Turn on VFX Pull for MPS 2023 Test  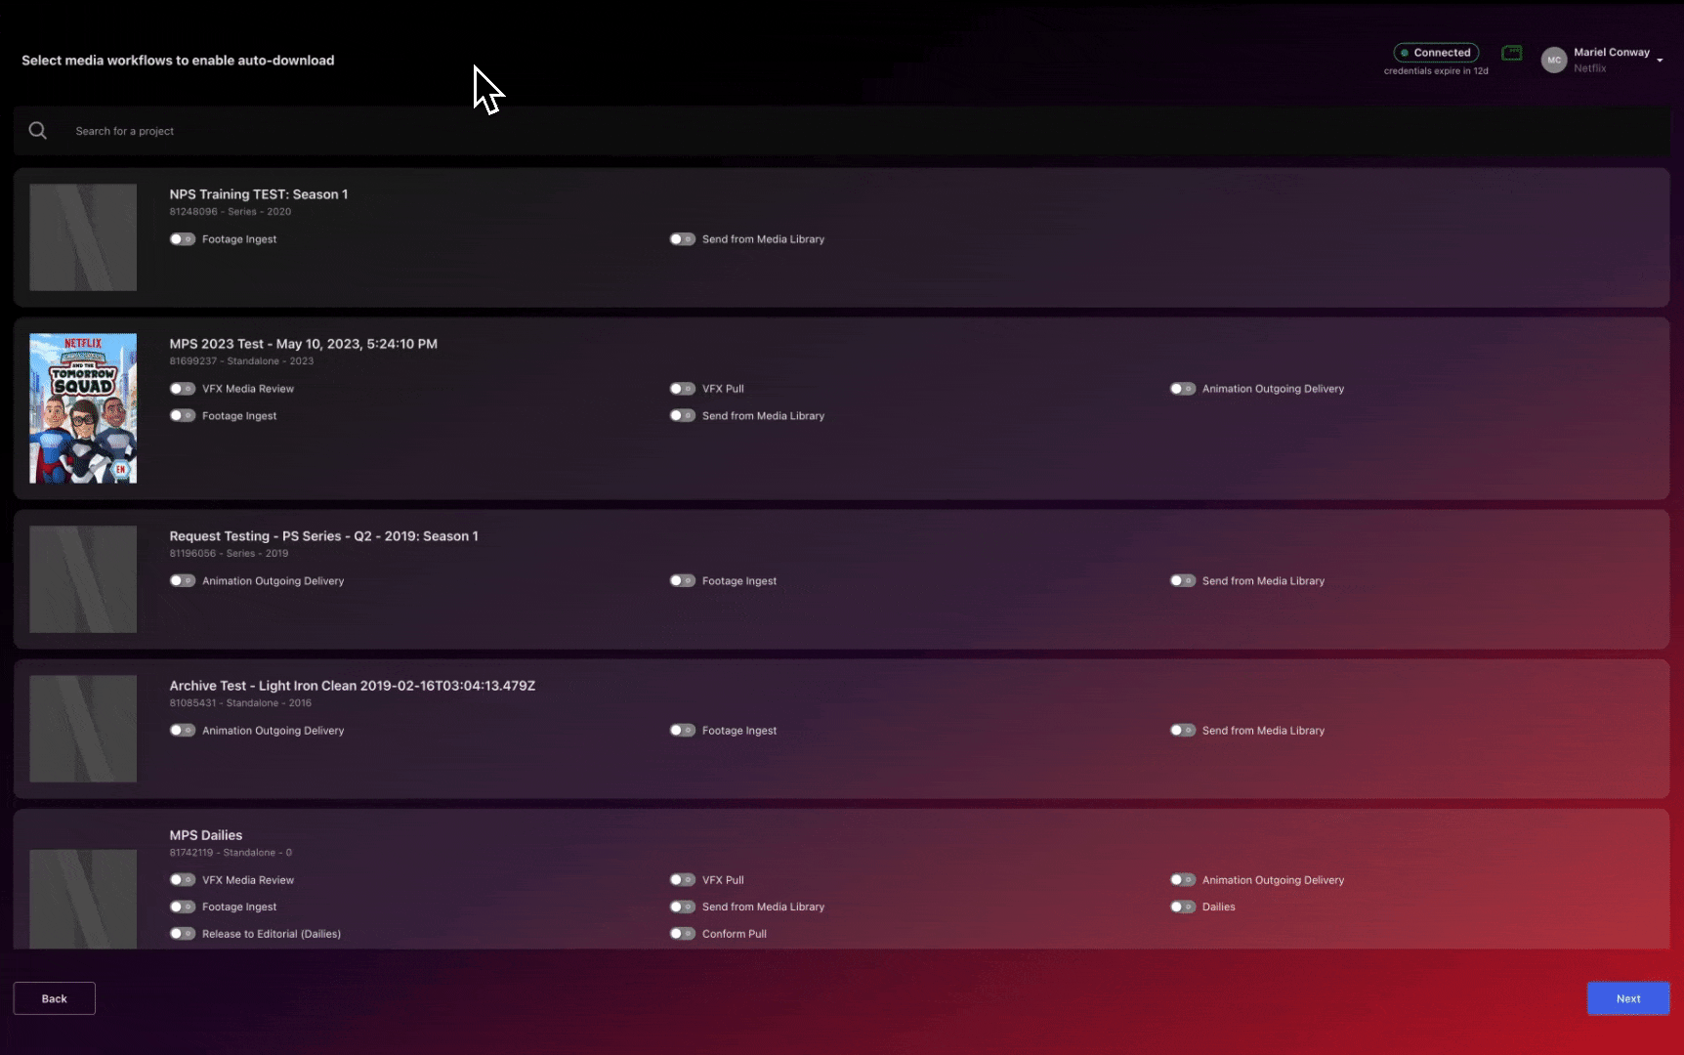pos(683,388)
